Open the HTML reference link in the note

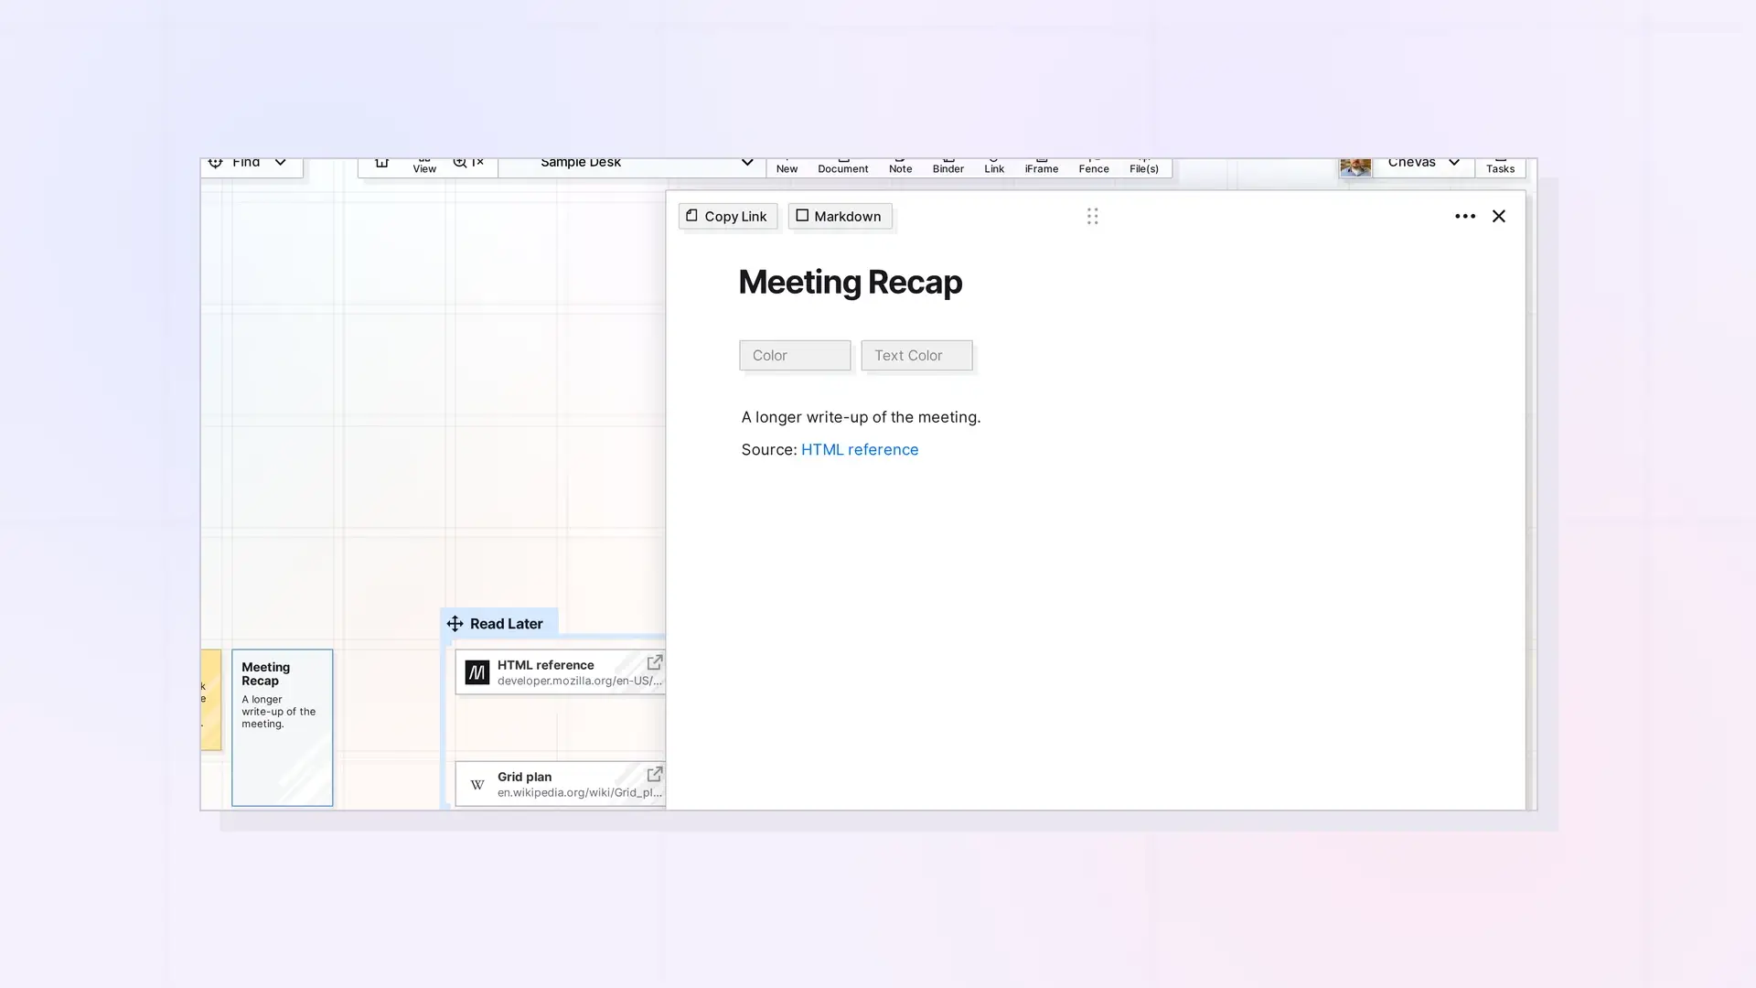pos(859,449)
